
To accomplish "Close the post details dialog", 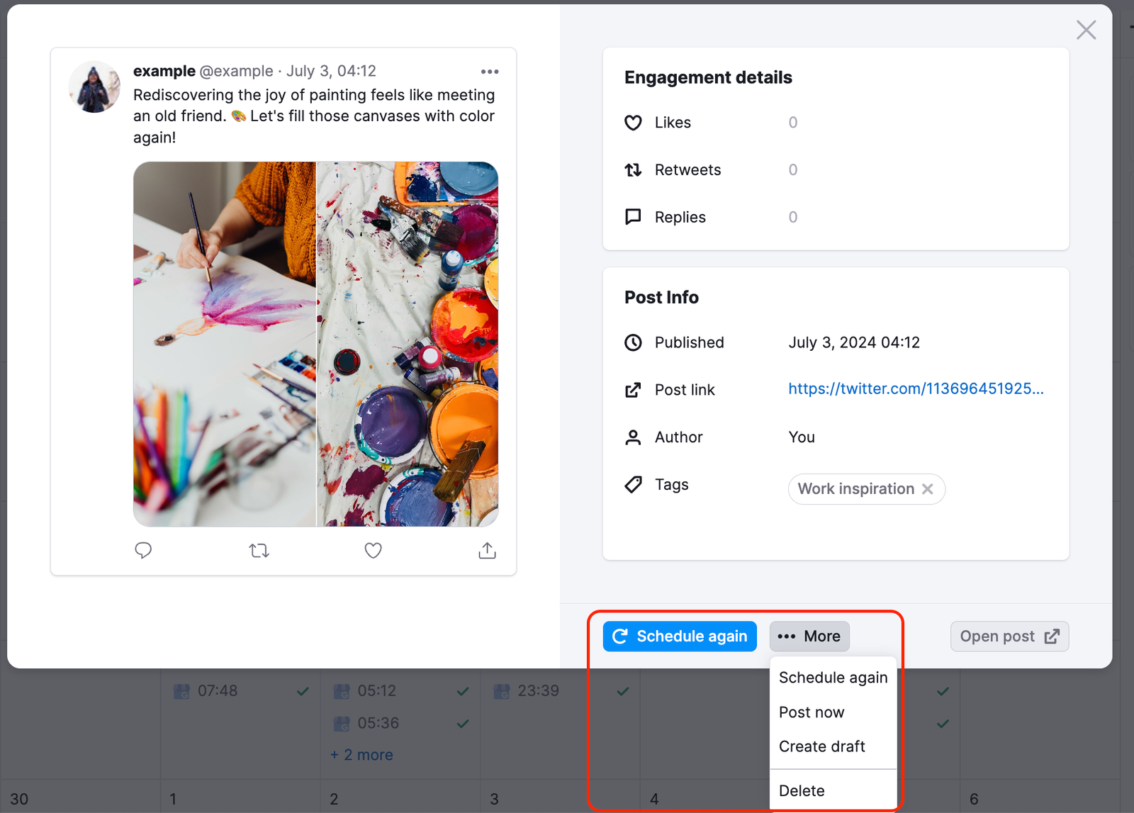I will point(1086,30).
